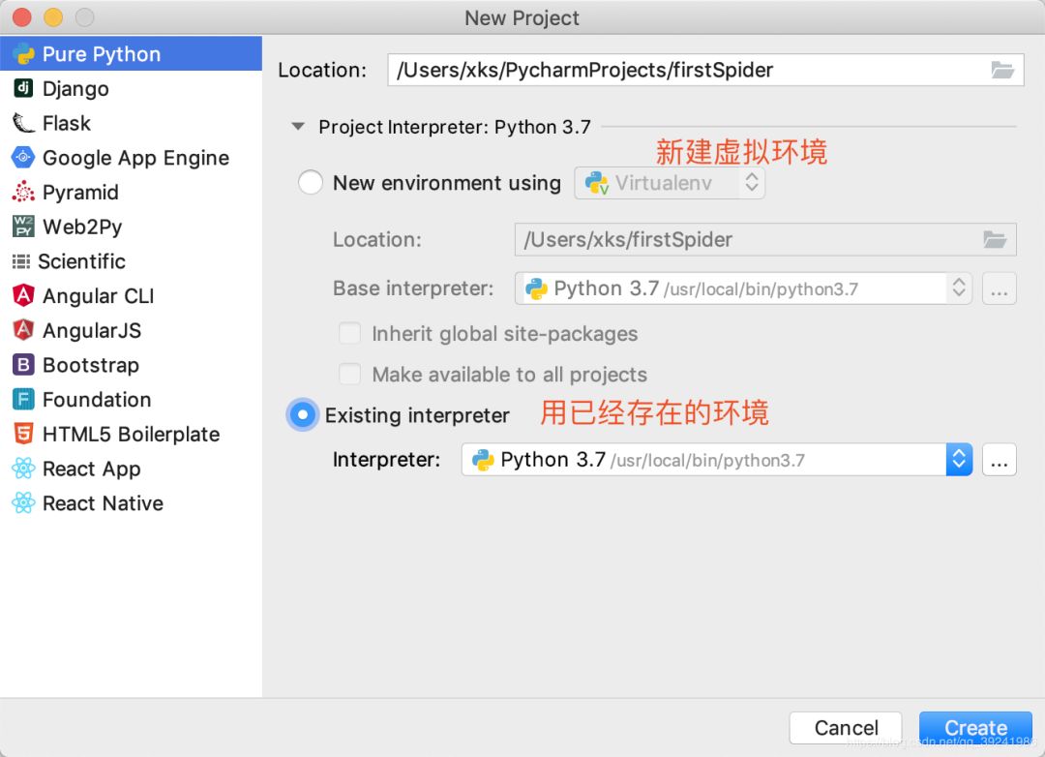The image size is (1045, 757).
Task: Click the Cancel button
Action: (846, 728)
